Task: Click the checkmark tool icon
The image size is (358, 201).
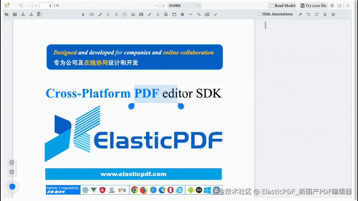Action: pos(215,14)
